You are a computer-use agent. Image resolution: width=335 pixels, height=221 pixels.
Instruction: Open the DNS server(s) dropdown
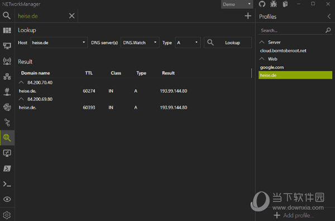pos(140,43)
